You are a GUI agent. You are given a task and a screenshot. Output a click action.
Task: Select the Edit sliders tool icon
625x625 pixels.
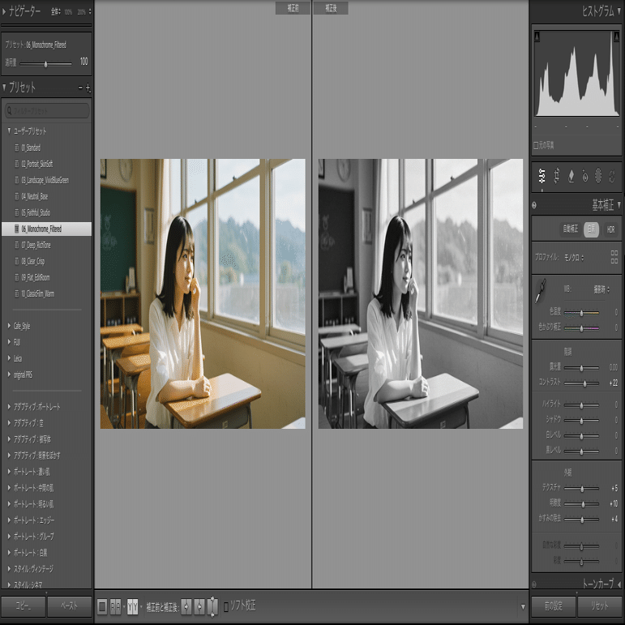point(542,176)
